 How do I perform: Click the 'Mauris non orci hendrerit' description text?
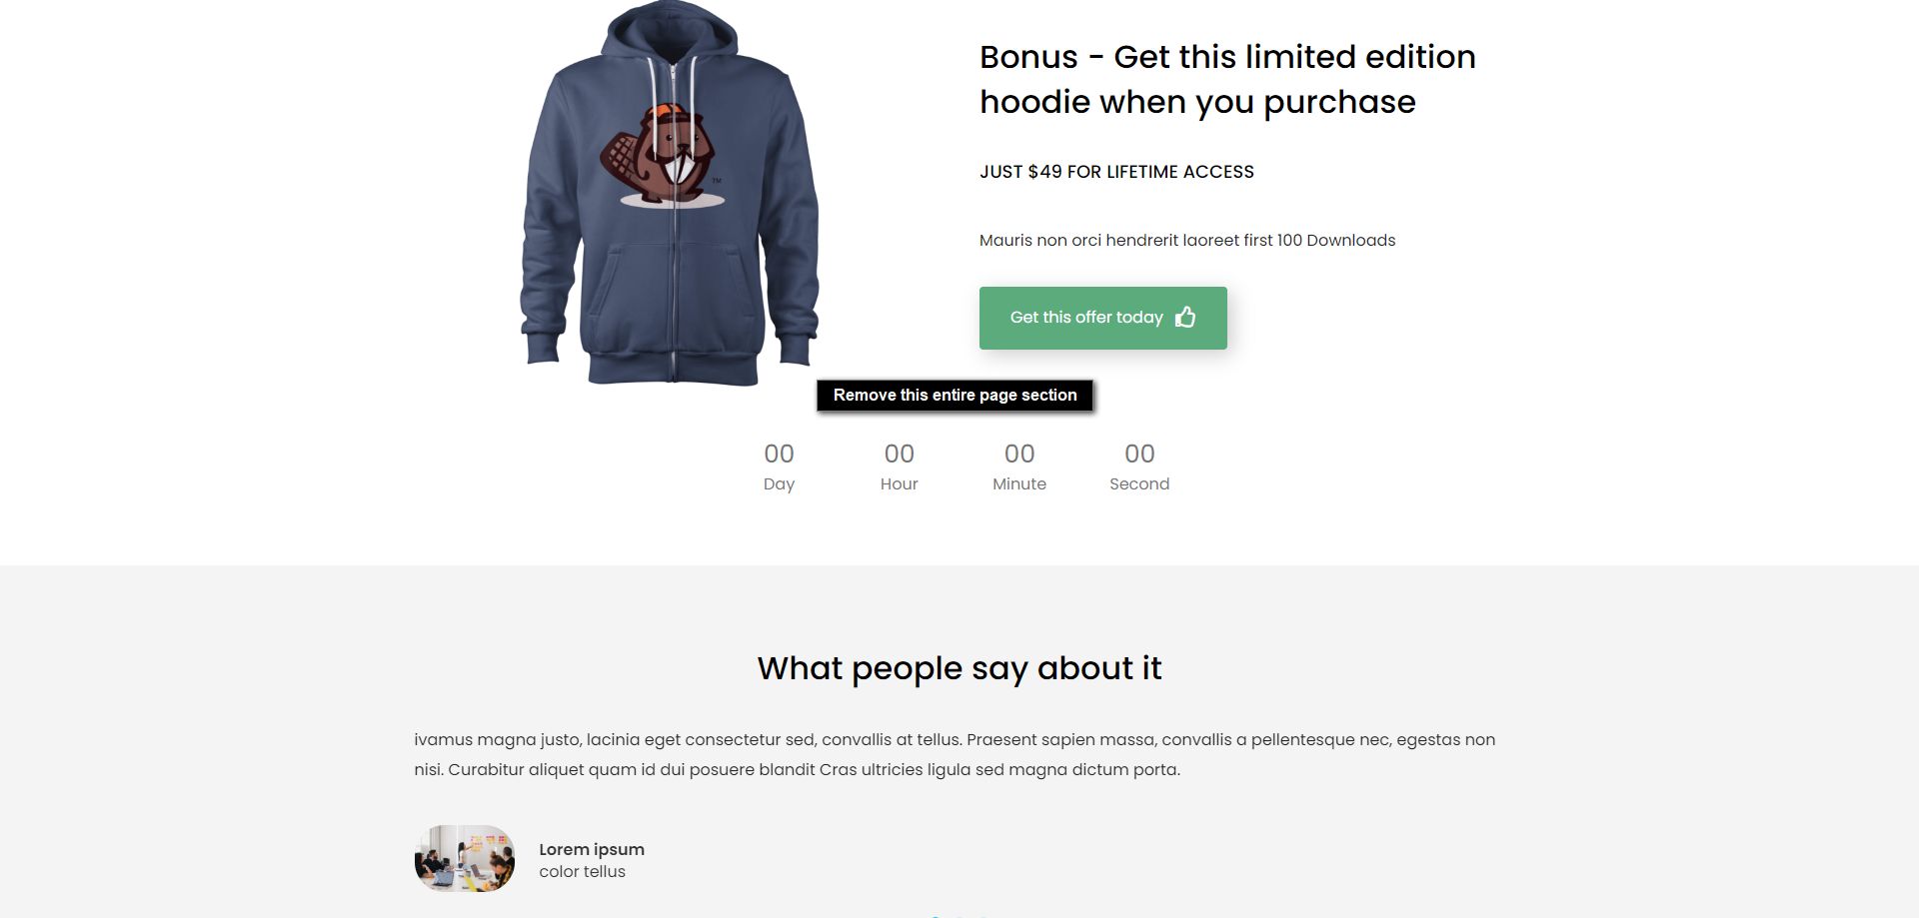(1187, 241)
